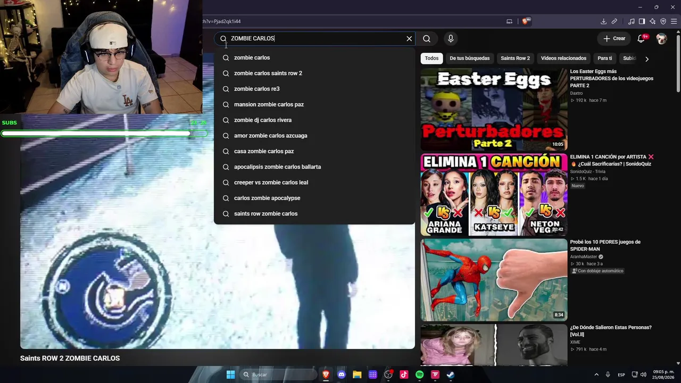This screenshot has width=681, height=383.
Task: Open the music note playlist icon
Action: (x=632, y=21)
